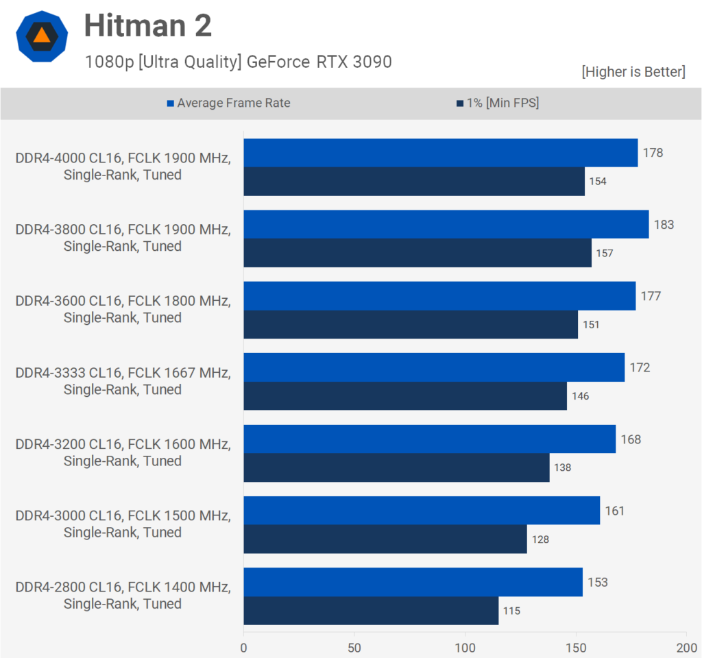
Task: Select the DDR4-3800 average bar showing 183
Action: [446, 224]
